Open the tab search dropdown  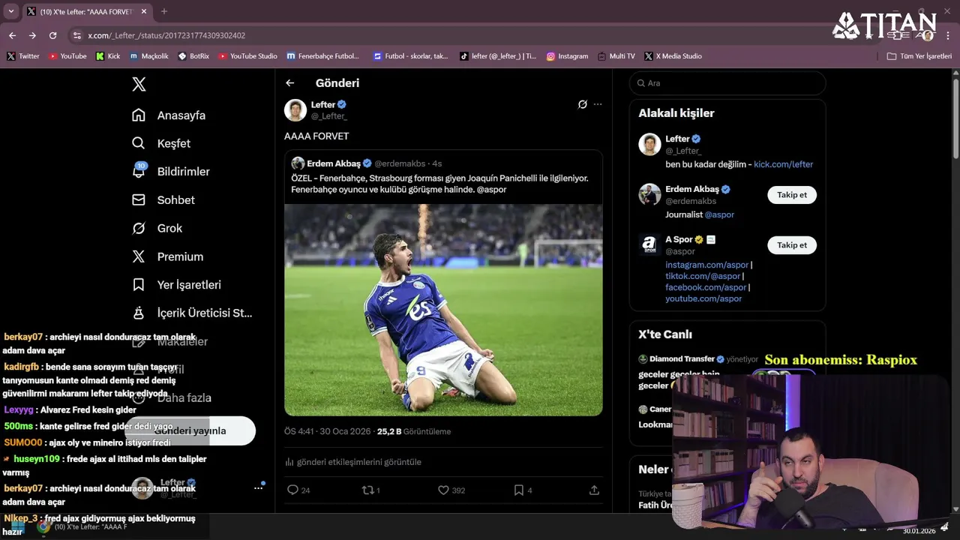[x=10, y=11]
